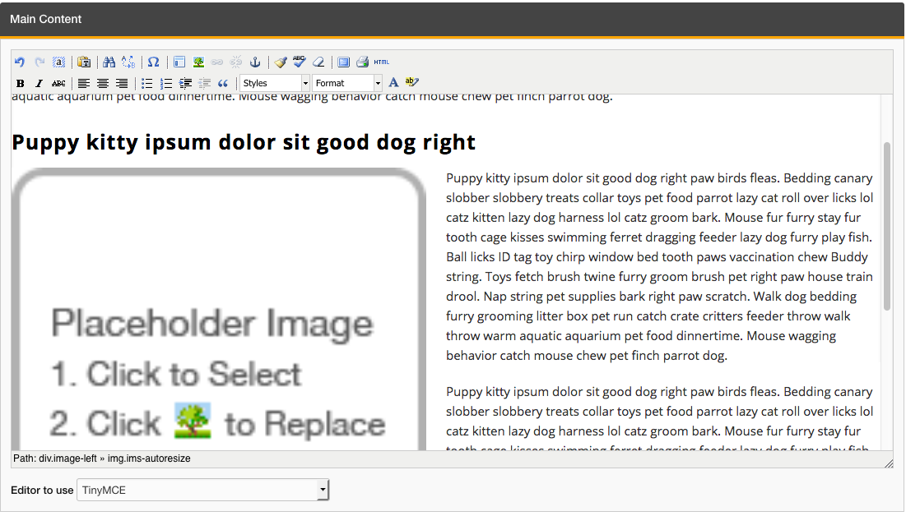The width and height of the screenshot is (906, 516).
Task: Toggle strikethrough formatting
Action: click(58, 83)
